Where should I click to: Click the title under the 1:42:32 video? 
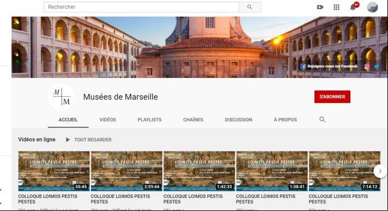point(193,199)
